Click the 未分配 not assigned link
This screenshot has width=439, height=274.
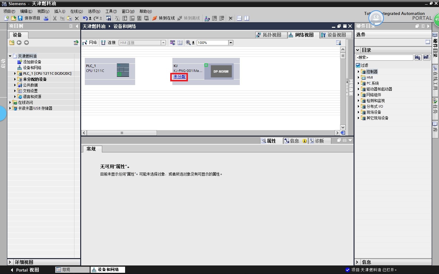(x=179, y=77)
